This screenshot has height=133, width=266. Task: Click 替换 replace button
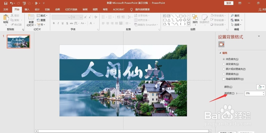pyautogui.click(x=236, y=20)
